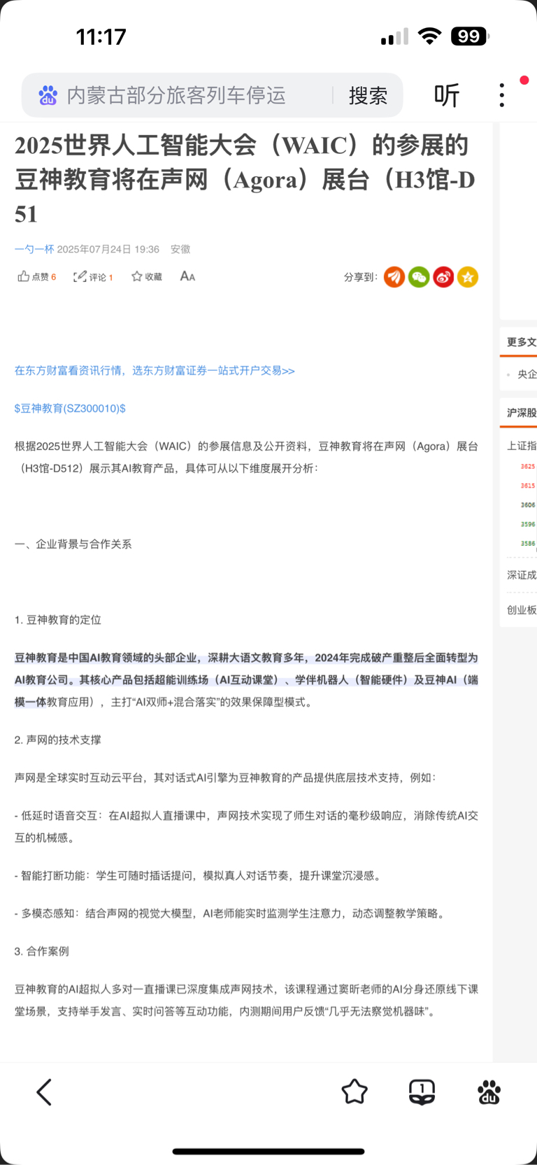This screenshot has width=537, height=1165.
Task: Open the 沪深股 sidebar tab
Action: [521, 413]
